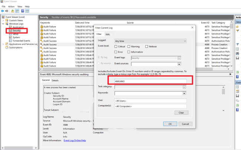Open the Event Log Online Help link
This screenshot has width=241, height=150.
tap(75, 140)
